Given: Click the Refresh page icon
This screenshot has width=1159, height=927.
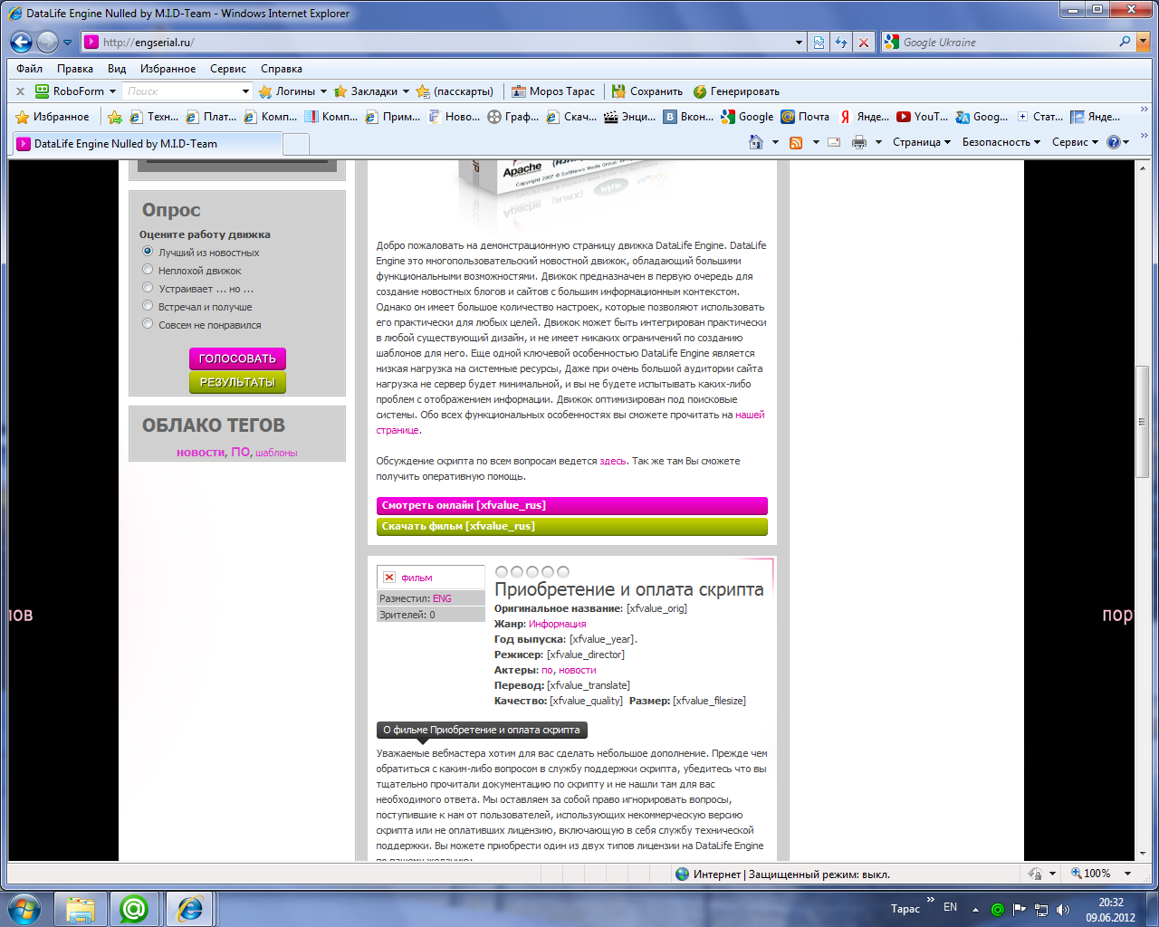Looking at the screenshot, I should tap(841, 42).
